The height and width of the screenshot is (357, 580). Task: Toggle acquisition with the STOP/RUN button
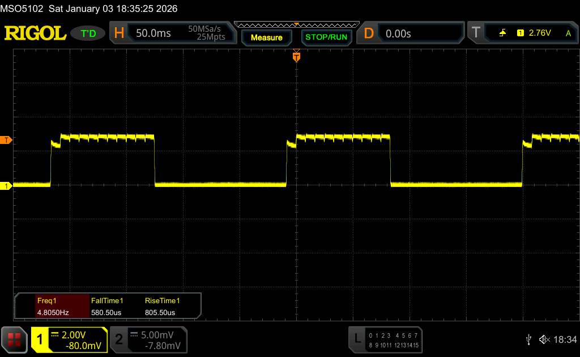click(x=326, y=37)
